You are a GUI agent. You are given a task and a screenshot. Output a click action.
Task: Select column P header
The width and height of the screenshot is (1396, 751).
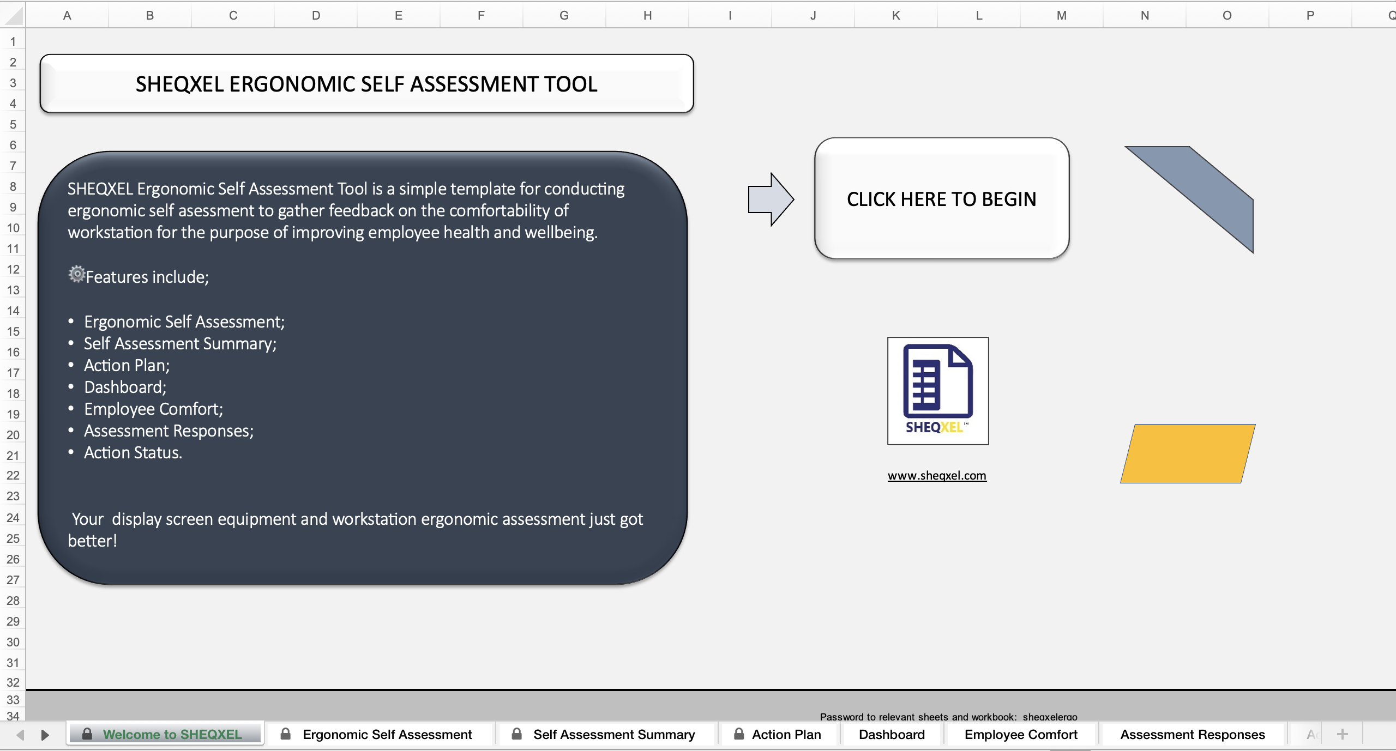point(1310,15)
